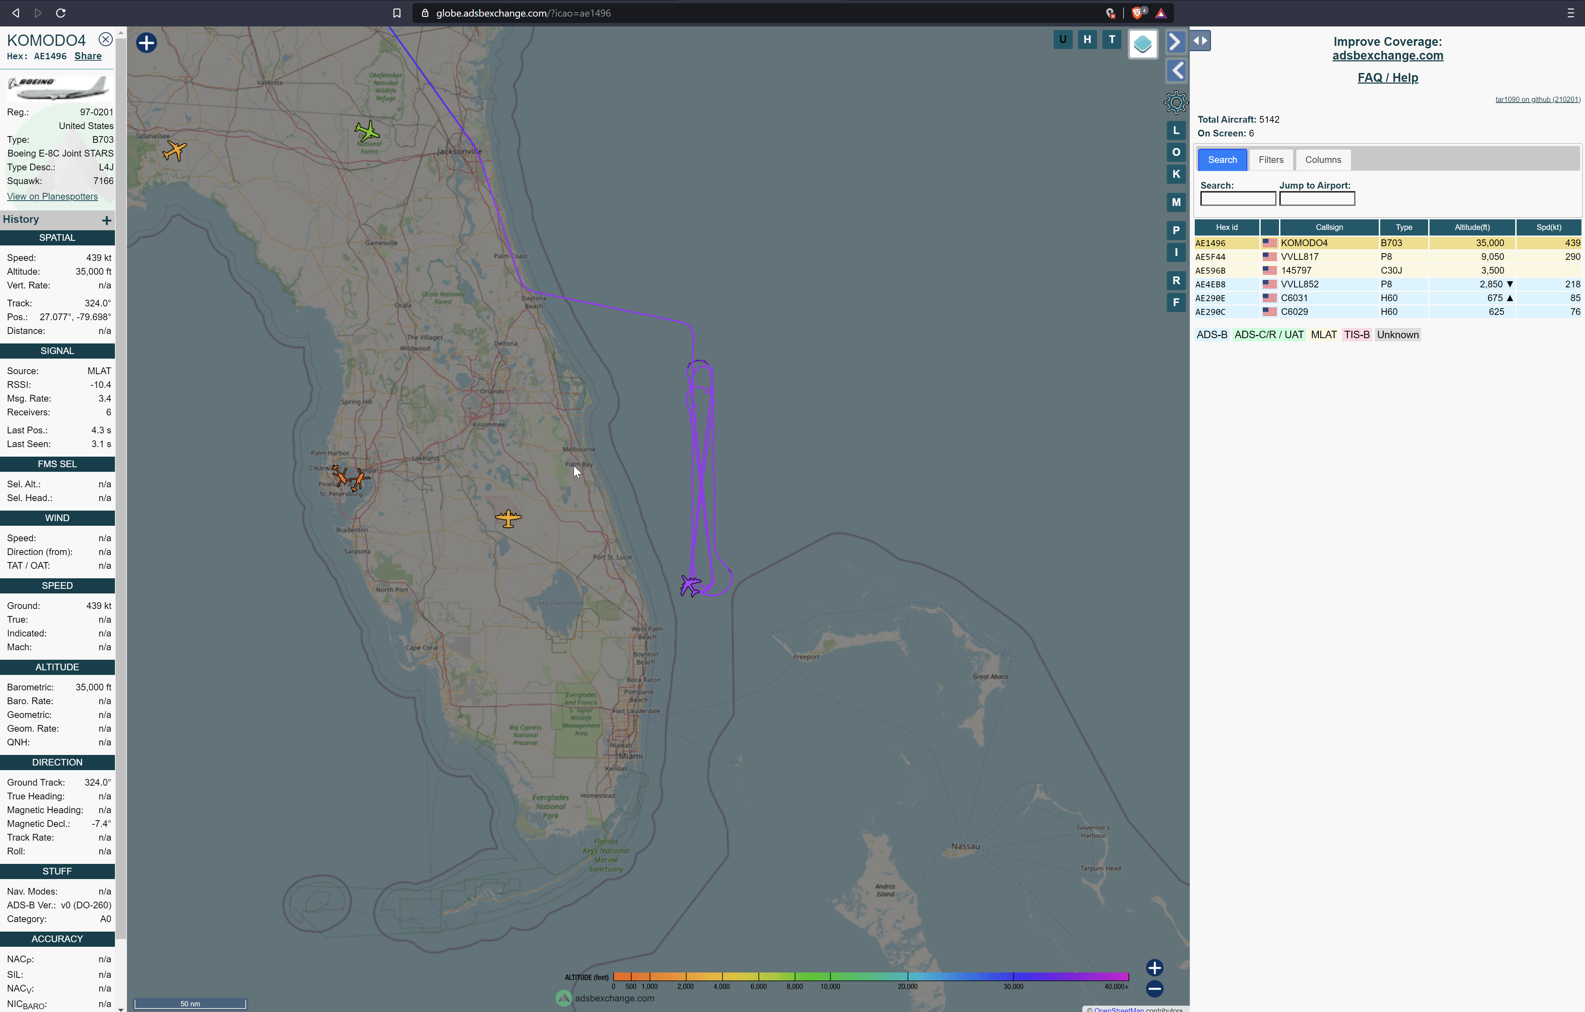Focus the Search input field

coord(1237,199)
